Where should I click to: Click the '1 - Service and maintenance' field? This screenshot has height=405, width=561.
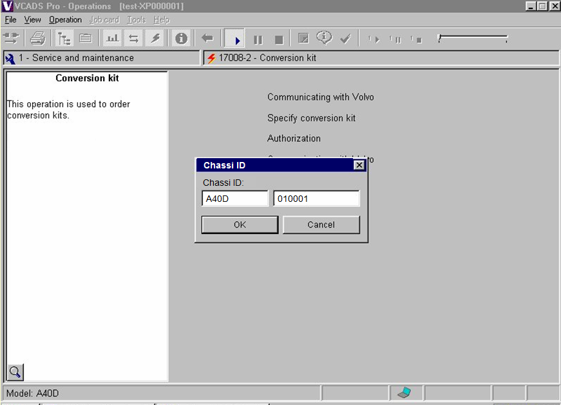pos(101,58)
